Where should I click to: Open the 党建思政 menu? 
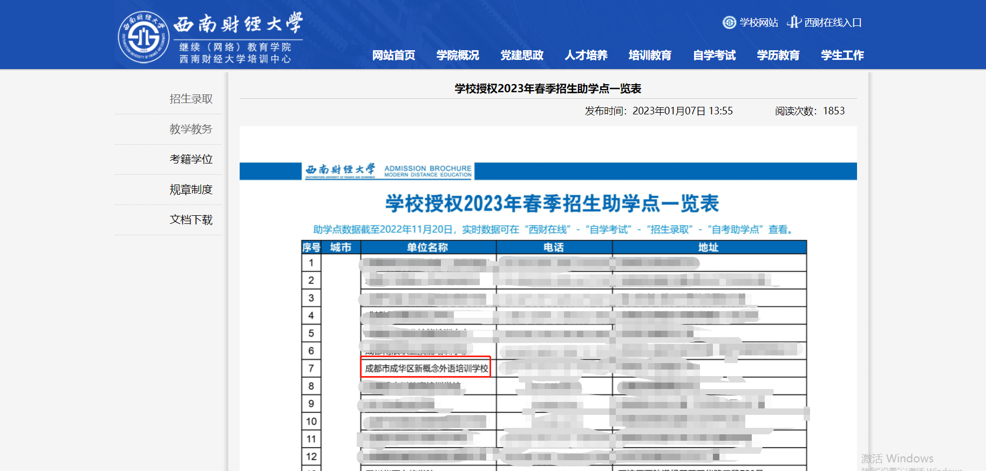(x=522, y=55)
